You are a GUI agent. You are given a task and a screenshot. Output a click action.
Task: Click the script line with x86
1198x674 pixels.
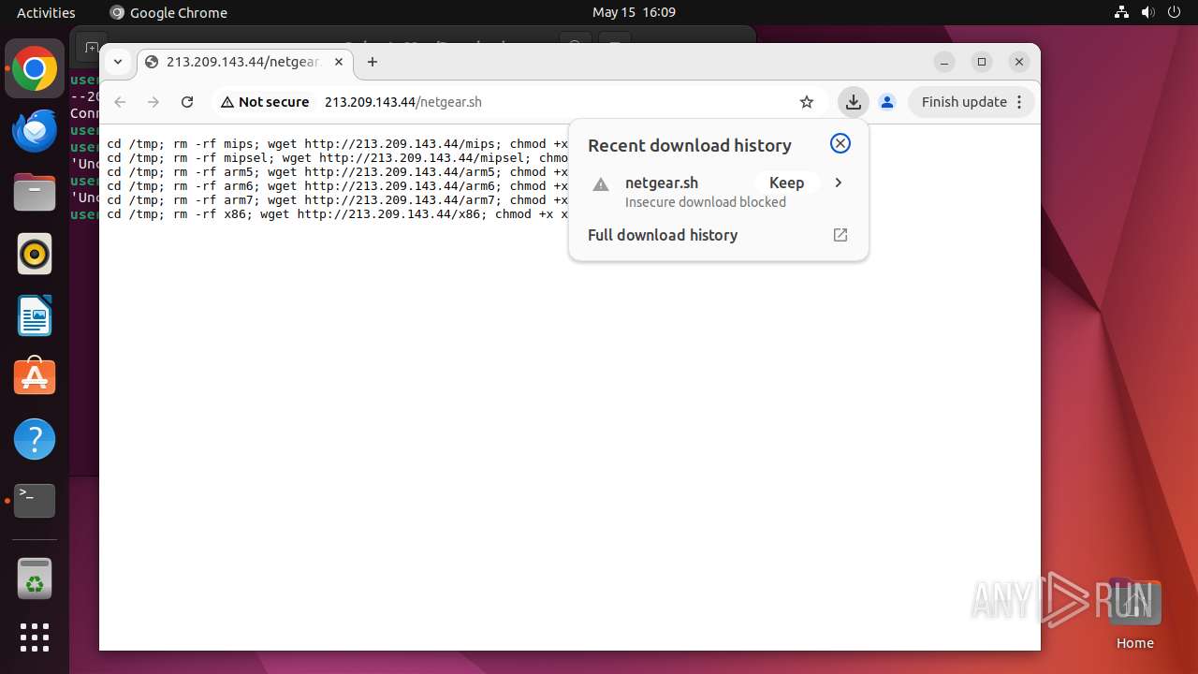pos(337,214)
